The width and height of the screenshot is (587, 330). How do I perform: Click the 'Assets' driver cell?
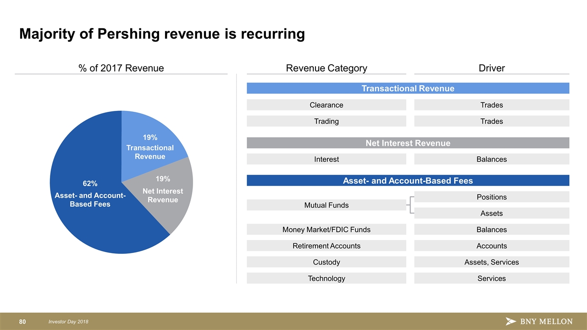point(492,213)
